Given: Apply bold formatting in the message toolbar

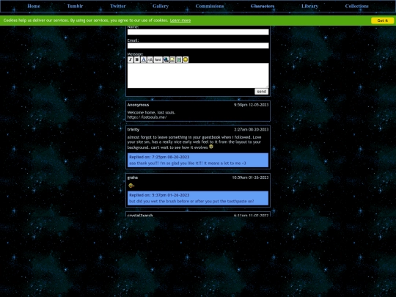Looking at the screenshot, I should [137, 59].
